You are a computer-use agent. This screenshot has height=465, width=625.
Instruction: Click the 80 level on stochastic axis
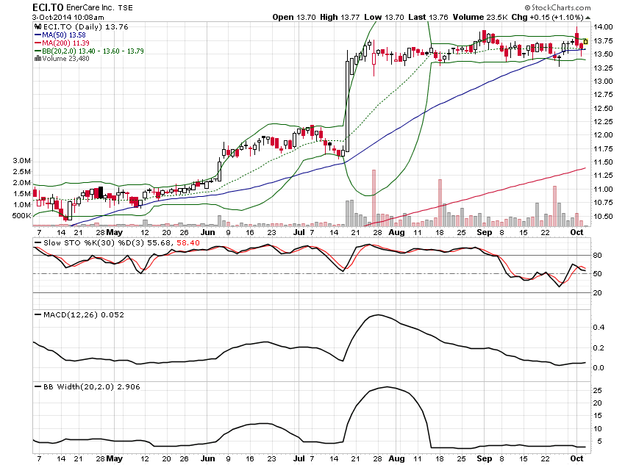pyautogui.click(x=598, y=255)
